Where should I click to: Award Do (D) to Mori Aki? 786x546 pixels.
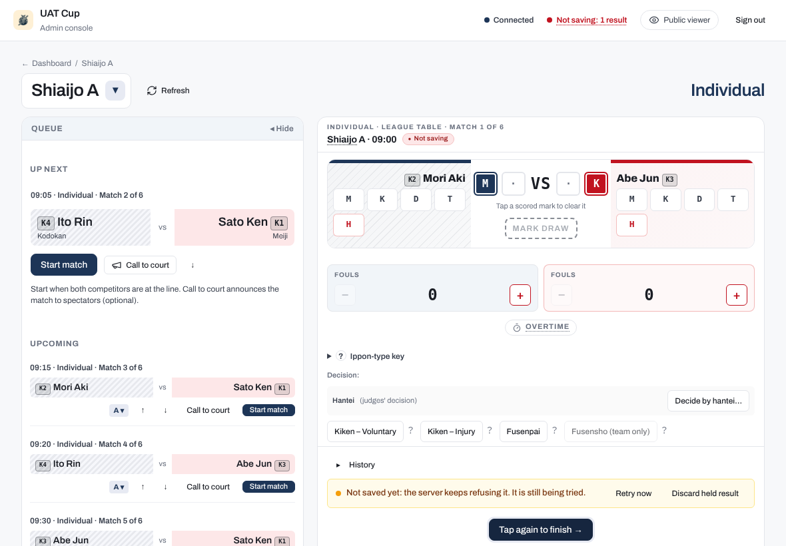pos(416,199)
